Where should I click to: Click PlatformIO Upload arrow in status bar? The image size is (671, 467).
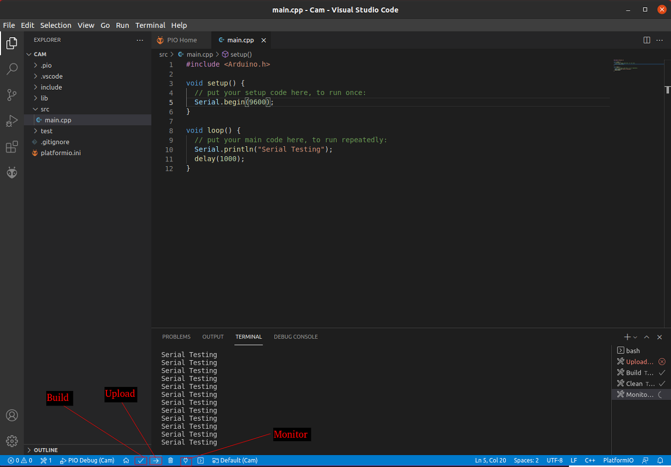click(156, 461)
